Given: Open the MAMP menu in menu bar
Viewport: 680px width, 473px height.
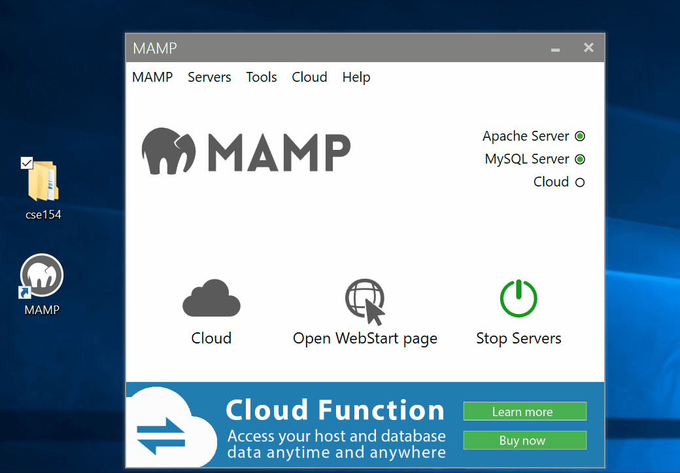Looking at the screenshot, I should (152, 77).
